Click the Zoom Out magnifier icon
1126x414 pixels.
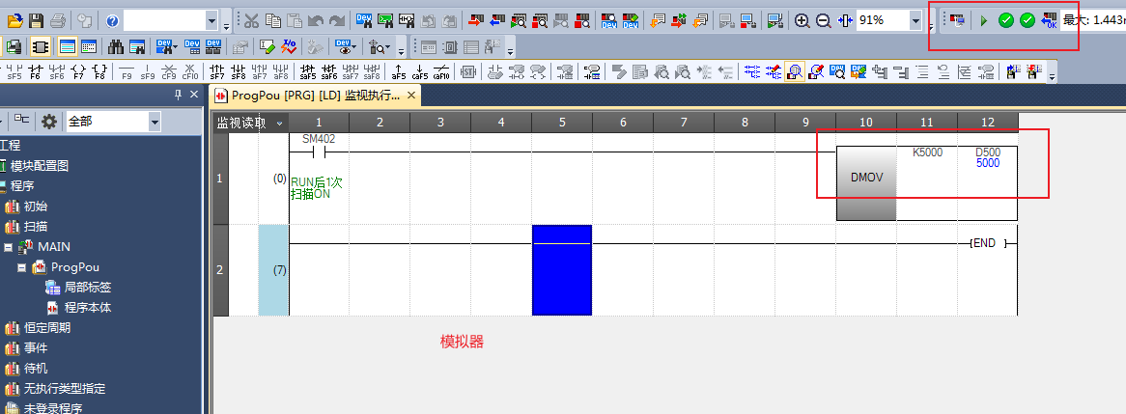[x=824, y=20]
